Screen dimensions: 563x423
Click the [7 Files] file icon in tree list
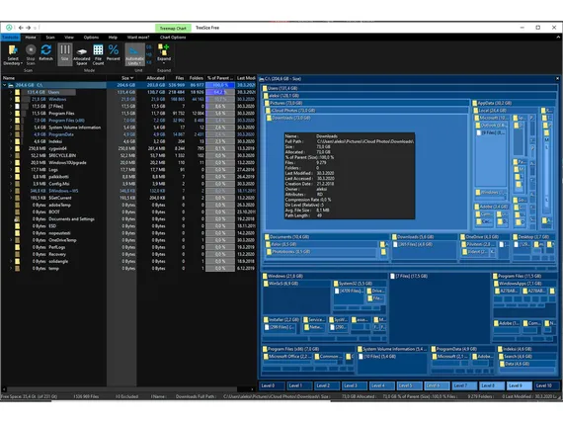[x=17, y=107]
